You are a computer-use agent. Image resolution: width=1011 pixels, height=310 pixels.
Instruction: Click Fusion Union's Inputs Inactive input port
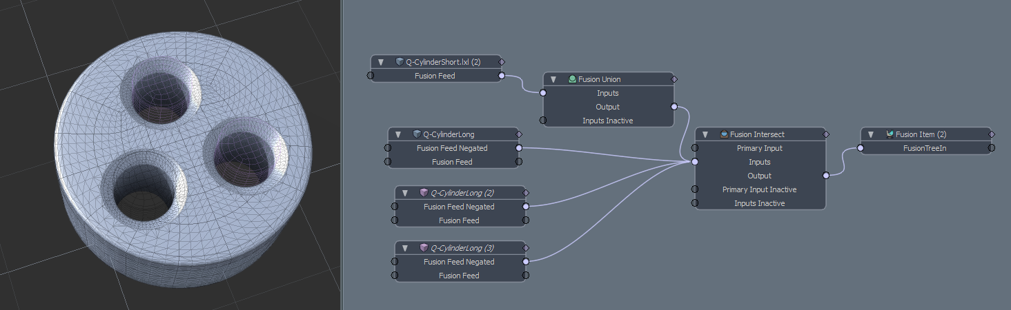(x=543, y=121)
